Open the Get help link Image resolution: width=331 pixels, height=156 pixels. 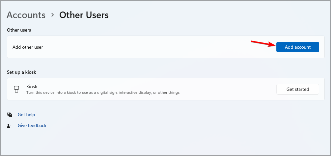click(26, 115)
